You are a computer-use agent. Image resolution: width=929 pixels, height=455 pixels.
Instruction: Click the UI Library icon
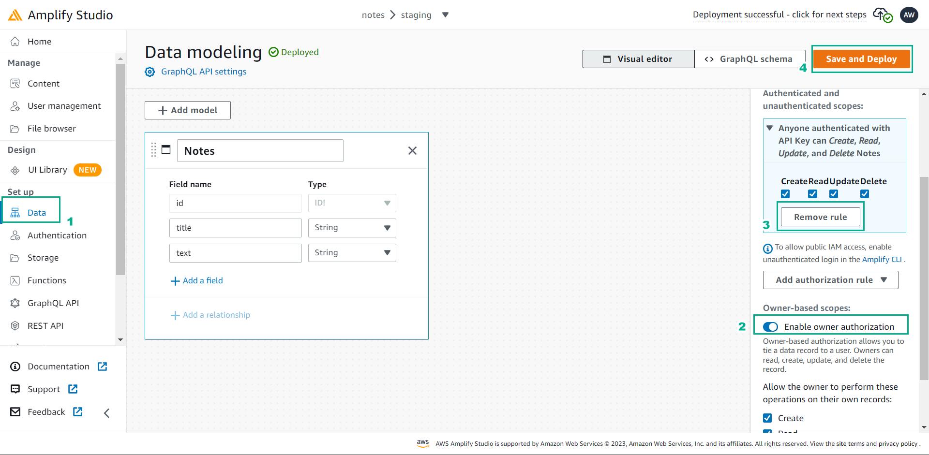pos(15,170)
